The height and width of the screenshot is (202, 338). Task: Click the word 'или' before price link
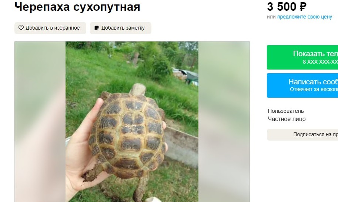tap(271, 17)
